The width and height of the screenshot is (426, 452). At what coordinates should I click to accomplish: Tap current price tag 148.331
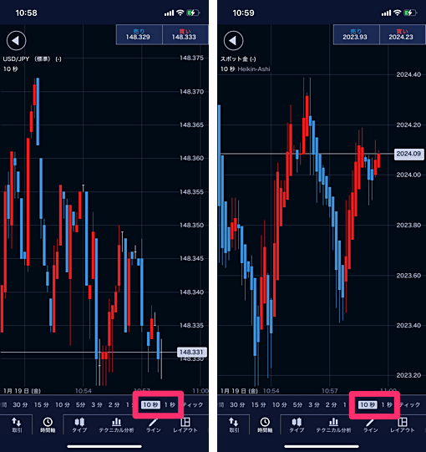click(x=191, y=352)
